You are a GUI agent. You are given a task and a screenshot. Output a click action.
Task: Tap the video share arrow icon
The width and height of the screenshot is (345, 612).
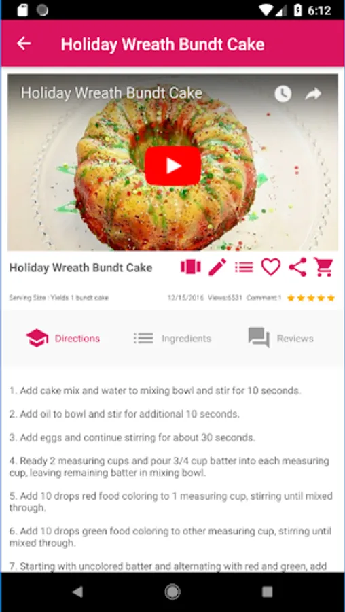tap(313, 94)
